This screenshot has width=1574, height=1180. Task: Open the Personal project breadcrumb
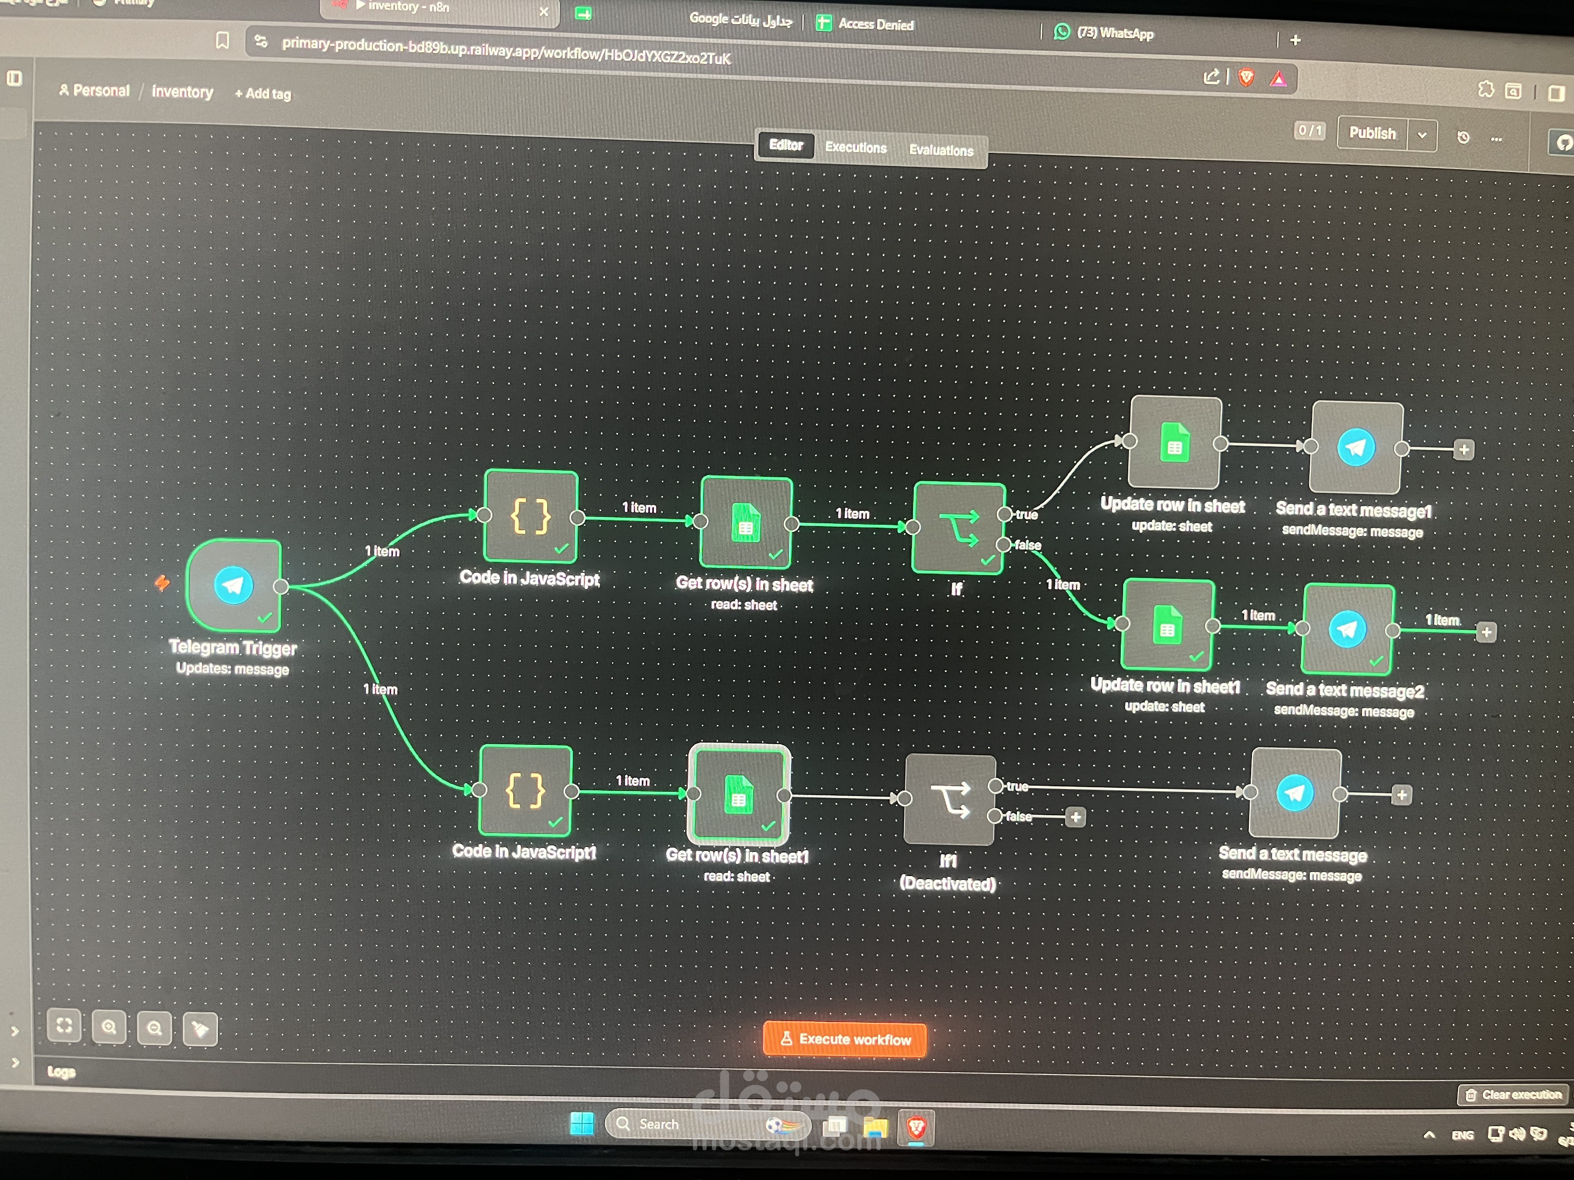(x=94, y=90)
